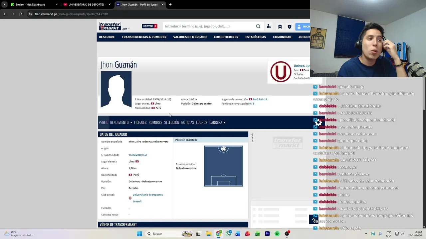The width and height of the screenshot is (426, 239).
Task: Open TRANSFERENCIAS & RUMORES menu
Action: click(x=144, y=37)
